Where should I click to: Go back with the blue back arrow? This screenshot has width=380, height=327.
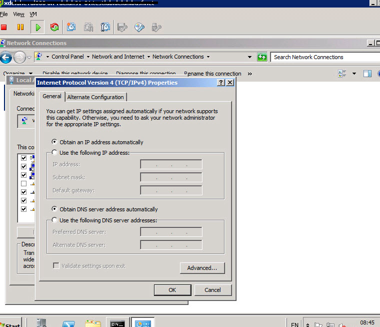pos(6,58)
